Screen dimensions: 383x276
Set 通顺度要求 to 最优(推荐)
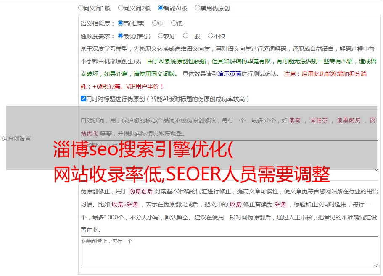[120, 36]
